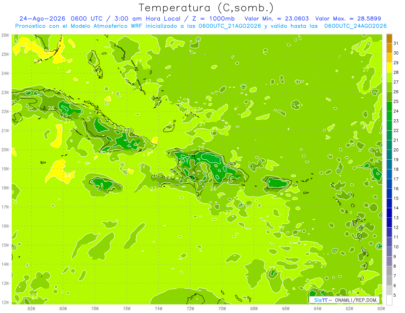Click the 78W longitude axis label
405x313 pixels.
tap(95, 308)
